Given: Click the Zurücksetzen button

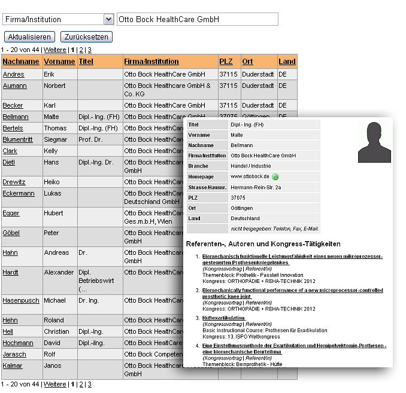Looking at the screenshot, I should [x=86, y=36].
